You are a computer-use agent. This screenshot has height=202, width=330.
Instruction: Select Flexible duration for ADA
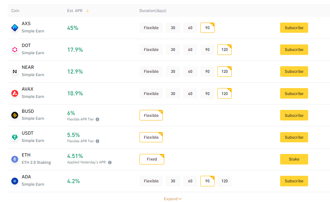click(151, 181)
